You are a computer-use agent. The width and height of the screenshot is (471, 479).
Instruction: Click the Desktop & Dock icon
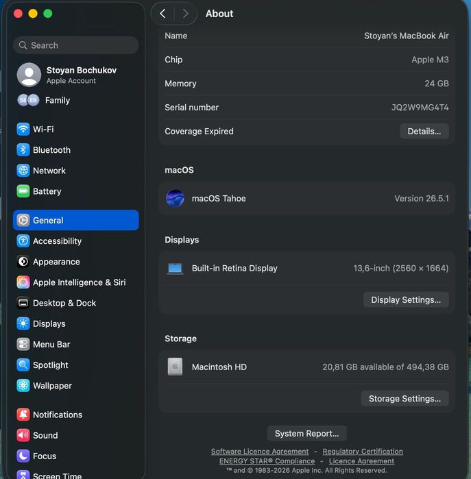coord(23,303)
